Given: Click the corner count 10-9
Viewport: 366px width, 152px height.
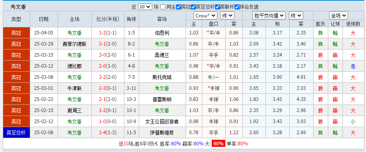Looking at the screenshot, I should (132, 122).
